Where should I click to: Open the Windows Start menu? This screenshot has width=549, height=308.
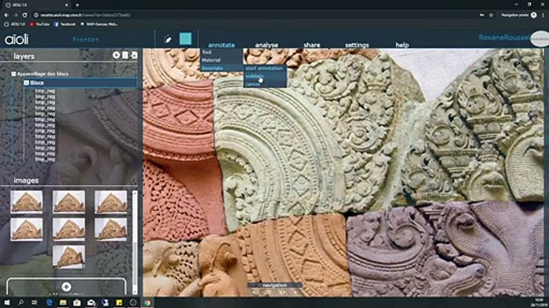click(7, 302)
